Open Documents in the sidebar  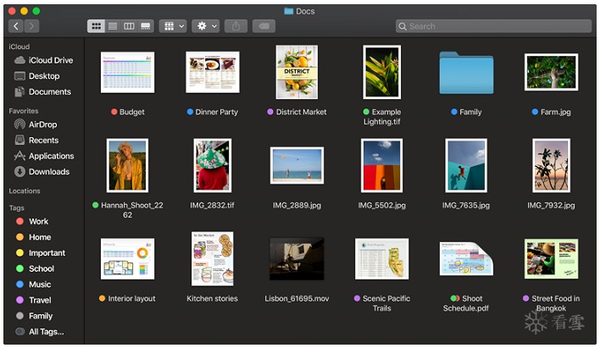tap(43, 91)
